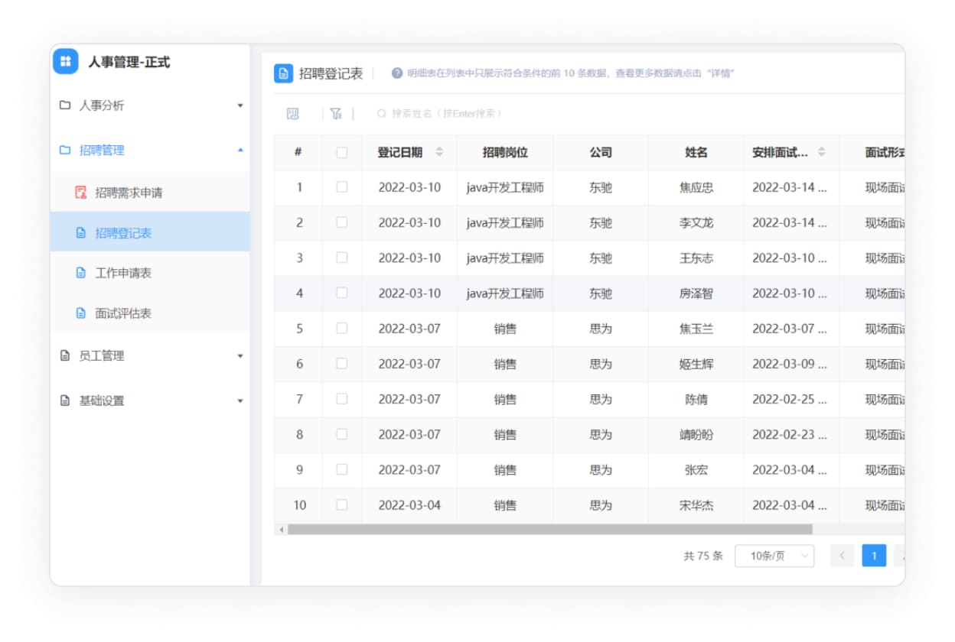Click the 登记日期 cell 2022-03-04 in row 10
This screenshot has height=642, width=955.
[x=409, y=505]
